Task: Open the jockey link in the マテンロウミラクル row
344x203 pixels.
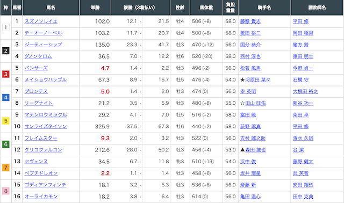Action: click(248, 114)
